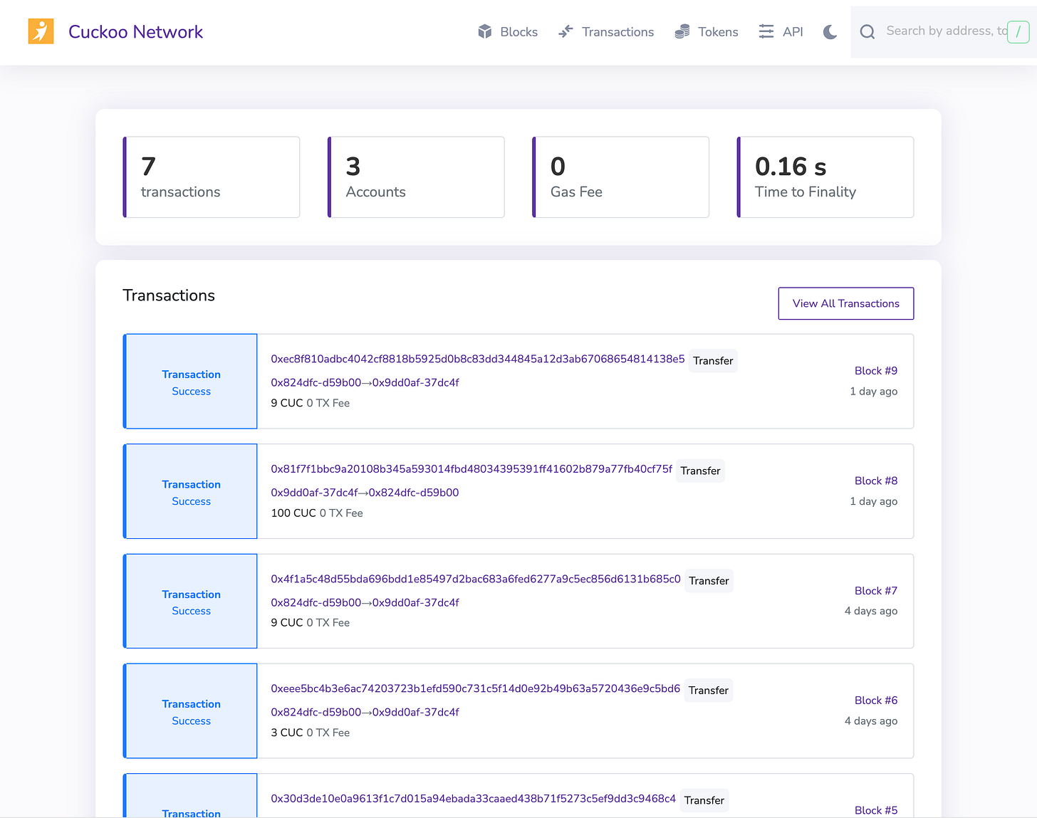Click Transaction Success tile for Block #9

(191, 382)
